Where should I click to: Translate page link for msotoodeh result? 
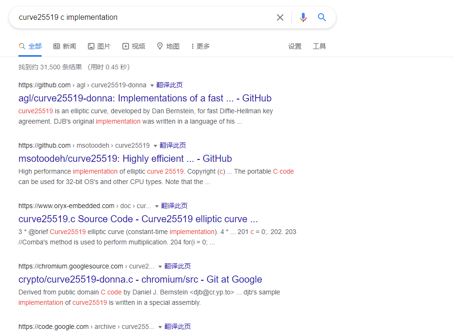(173, 145)
